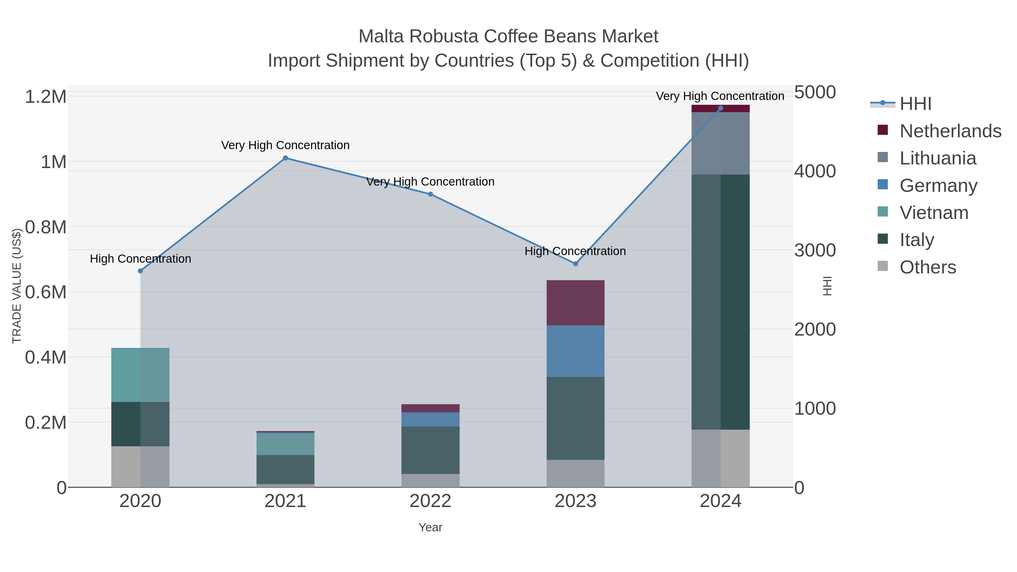The width and height of the screenshot is (1017, 572).
Task: Click the 2022 Italy bar segment
Action: 430,451
